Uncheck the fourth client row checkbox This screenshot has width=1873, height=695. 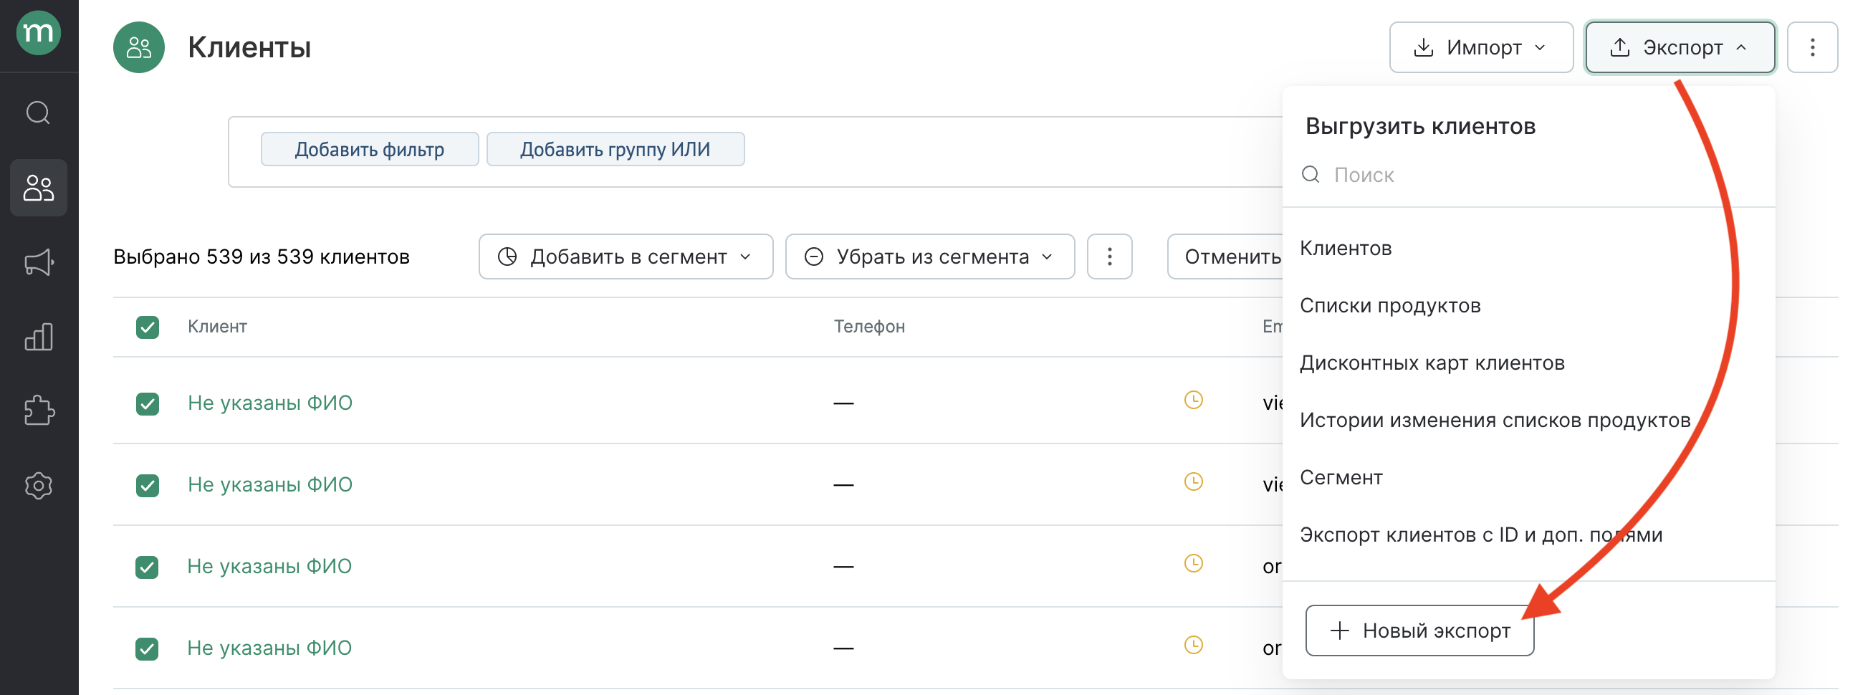click(x=147, y=648)
